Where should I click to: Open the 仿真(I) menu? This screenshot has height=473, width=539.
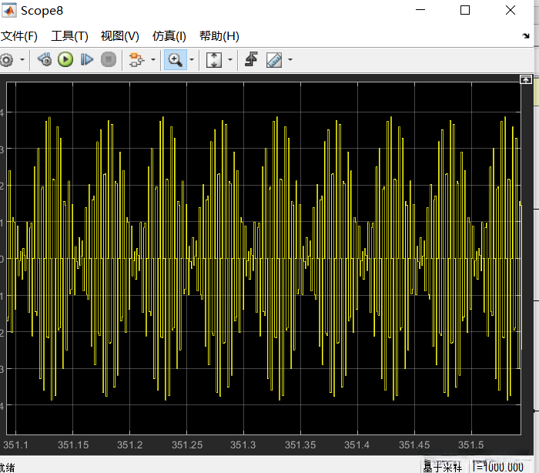[x=169, y=36]
